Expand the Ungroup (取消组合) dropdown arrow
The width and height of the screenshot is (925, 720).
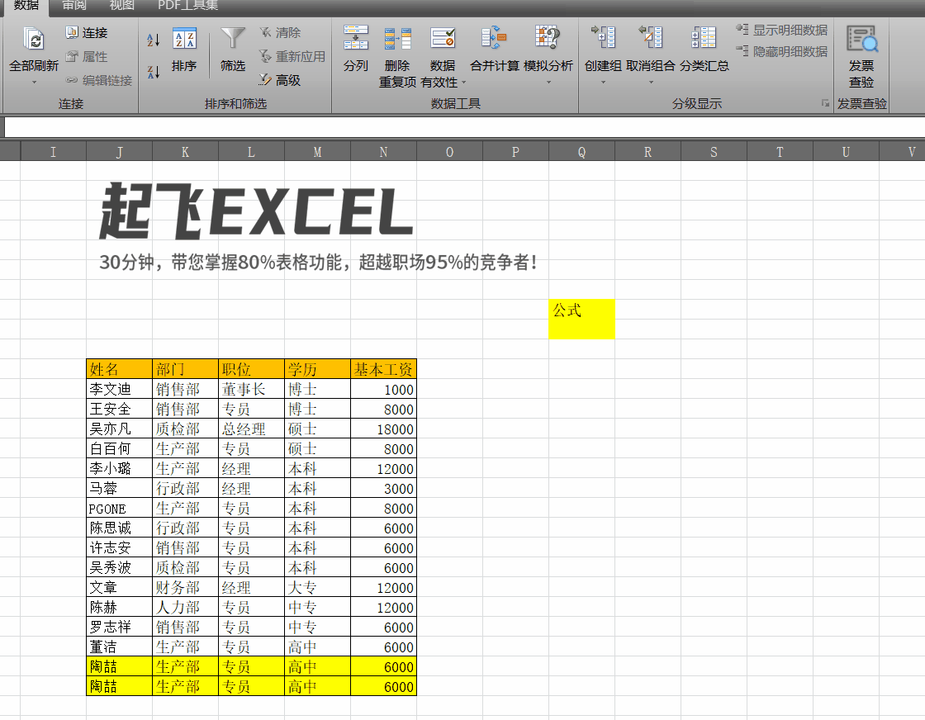[x=652, y=82]
